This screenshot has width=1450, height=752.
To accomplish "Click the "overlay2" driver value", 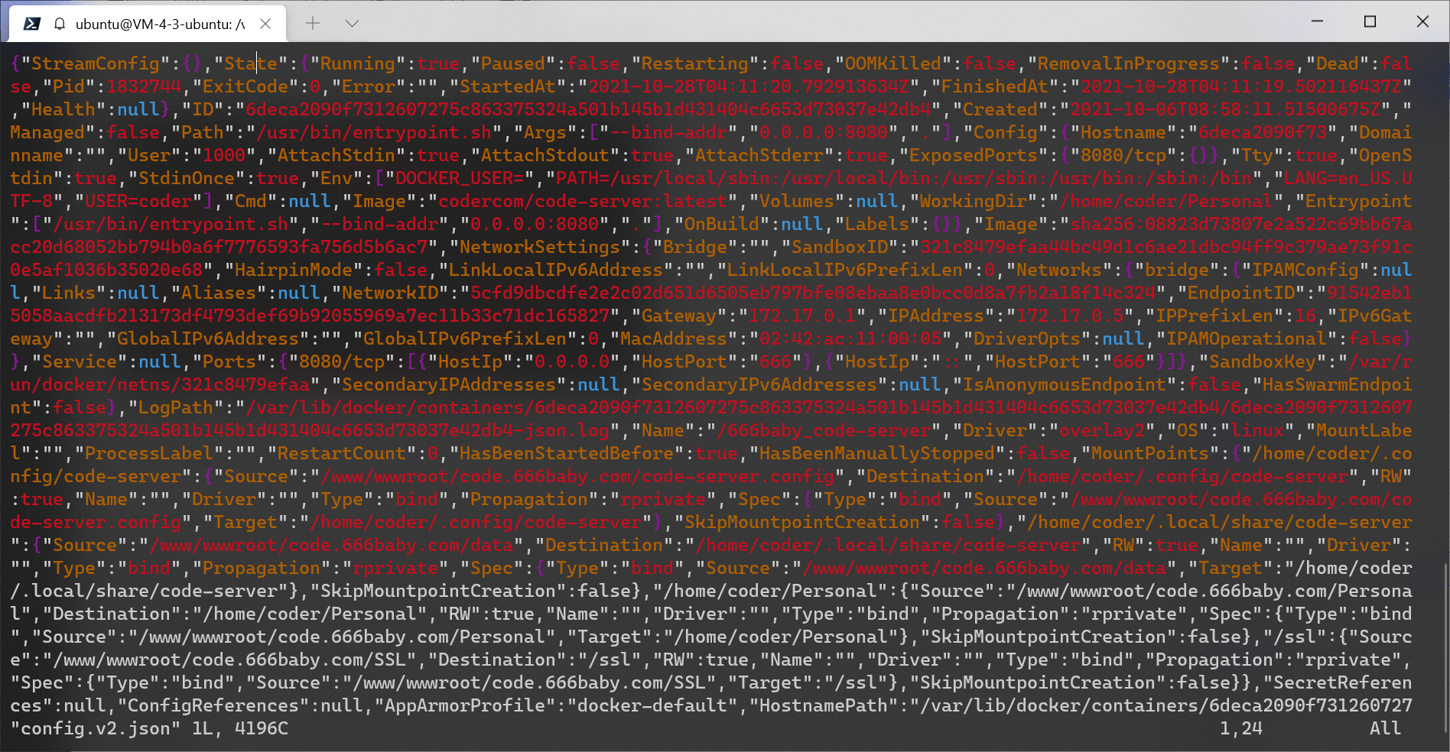I will coord(1101,431).
